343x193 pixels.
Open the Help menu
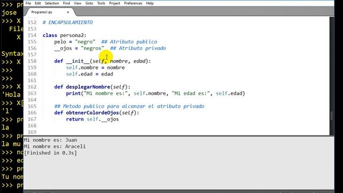pyautogui.click(x=150, y=3)
